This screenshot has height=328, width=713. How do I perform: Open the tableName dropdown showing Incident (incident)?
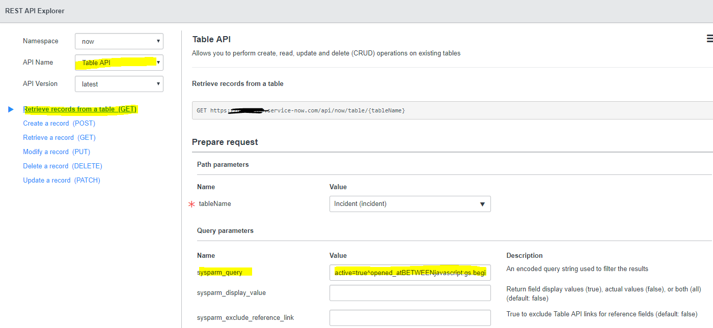410,204
